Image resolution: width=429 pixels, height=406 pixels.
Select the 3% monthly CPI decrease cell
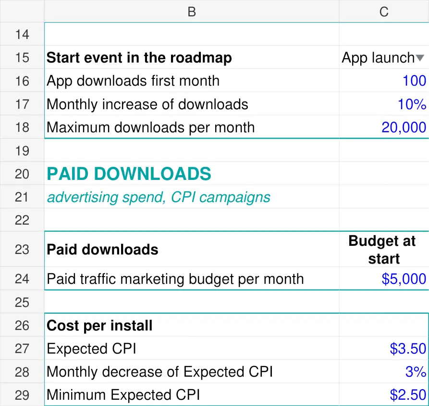[384, 371]
